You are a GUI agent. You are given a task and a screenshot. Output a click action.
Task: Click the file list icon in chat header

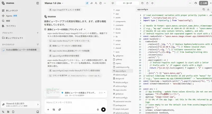pos(100,3)
